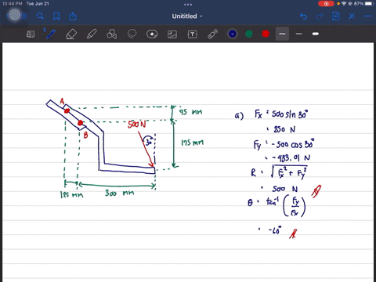Select the Eraser tool

click(x=71, y=34)
